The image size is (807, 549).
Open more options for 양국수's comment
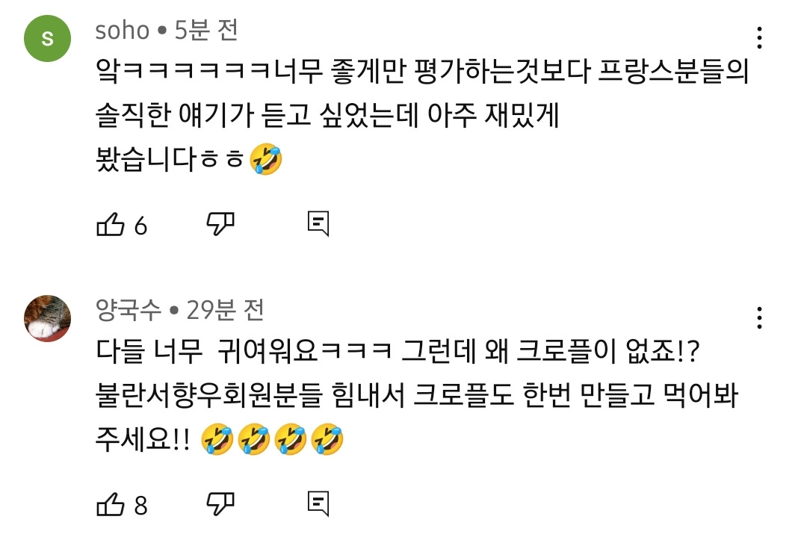tap(759, 317)
